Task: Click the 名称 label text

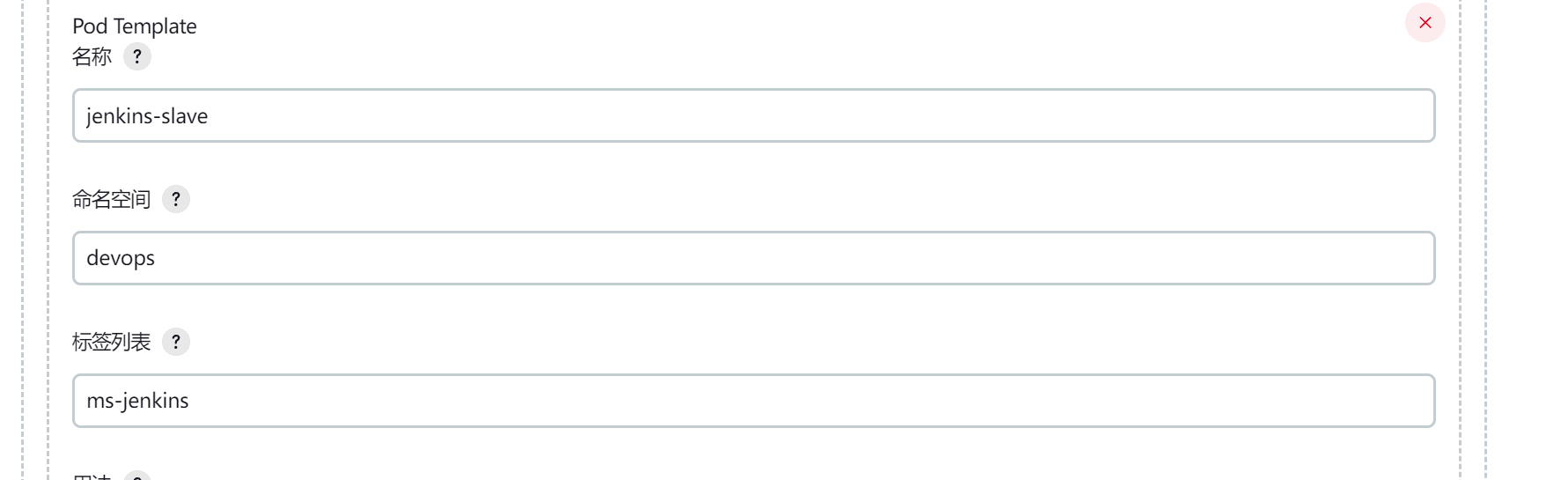Action: tap(92, 56)
